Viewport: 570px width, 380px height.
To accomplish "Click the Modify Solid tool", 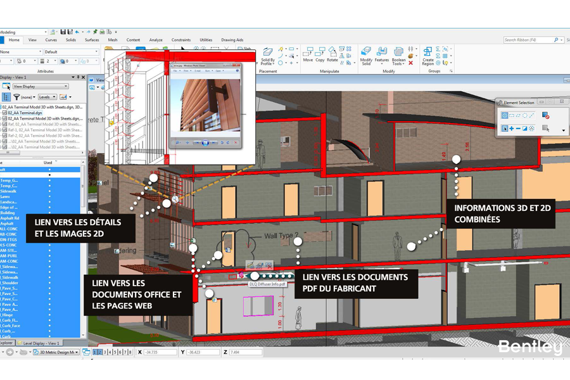I will pos(366,55).
